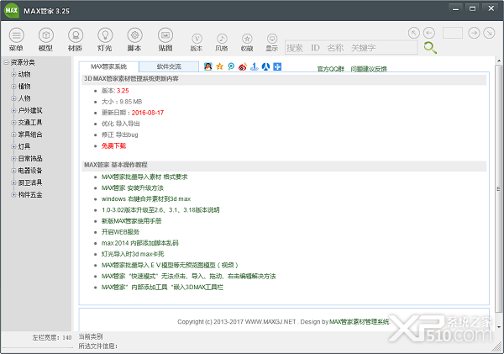Click the red version number 3.25

[x=123, y=91]
